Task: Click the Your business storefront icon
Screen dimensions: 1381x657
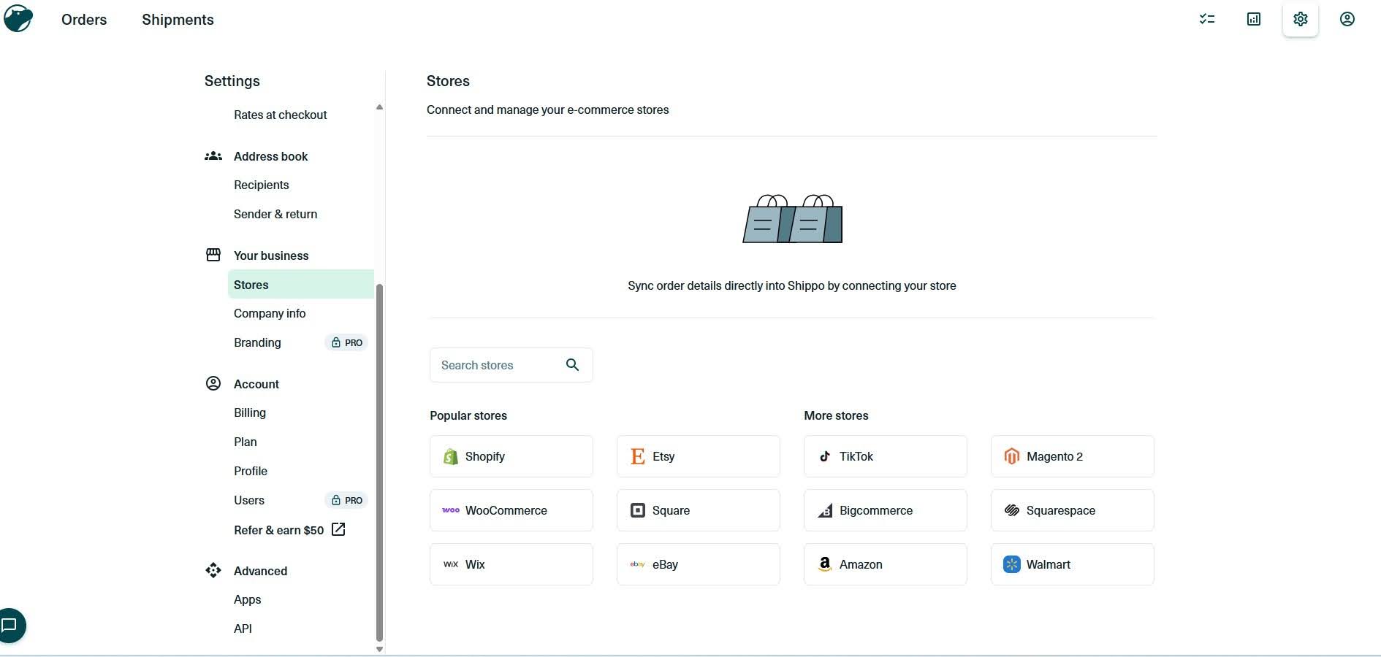Action: coord(213,255)
